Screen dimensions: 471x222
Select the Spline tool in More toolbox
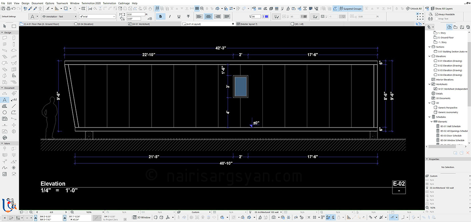tap(5, 168)
